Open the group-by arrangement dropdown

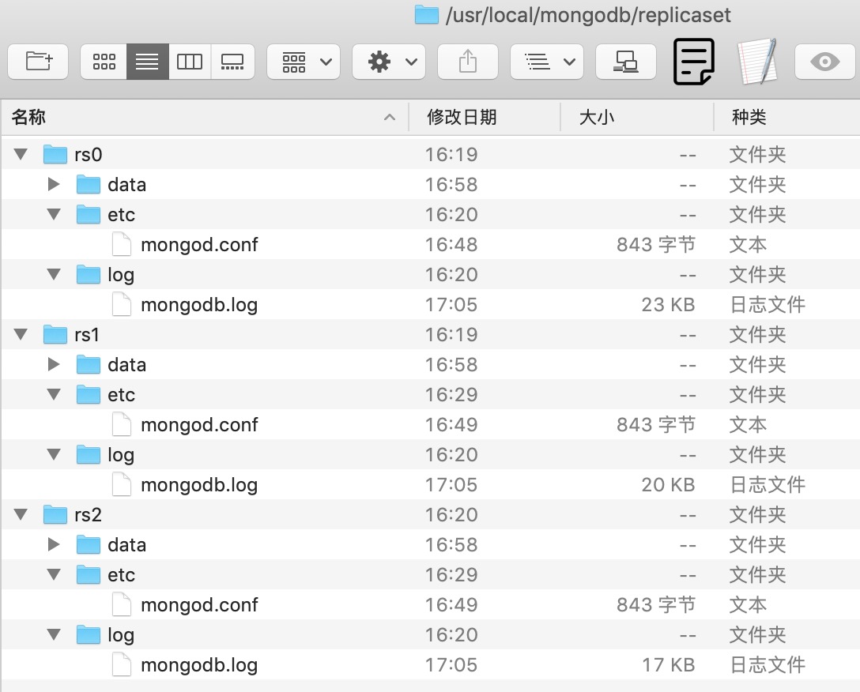(304, 62)
